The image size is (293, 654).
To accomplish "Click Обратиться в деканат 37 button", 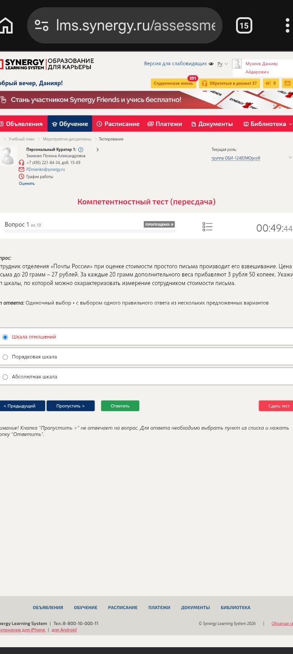I will [230, 83].
